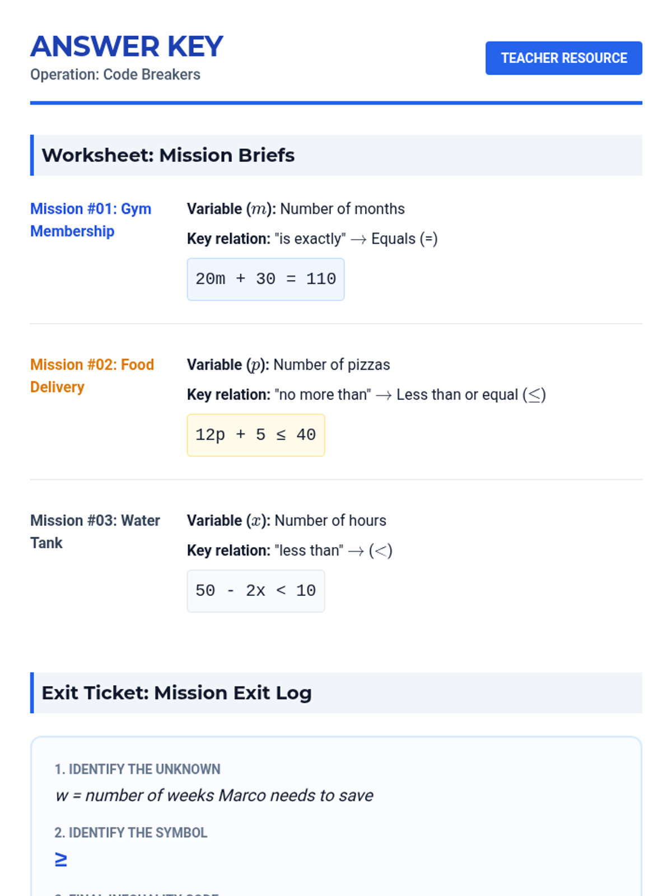Click the TEACHER RESOURCE badge
This screenshot has width=672, height=896.
click(x=563, y=58)
